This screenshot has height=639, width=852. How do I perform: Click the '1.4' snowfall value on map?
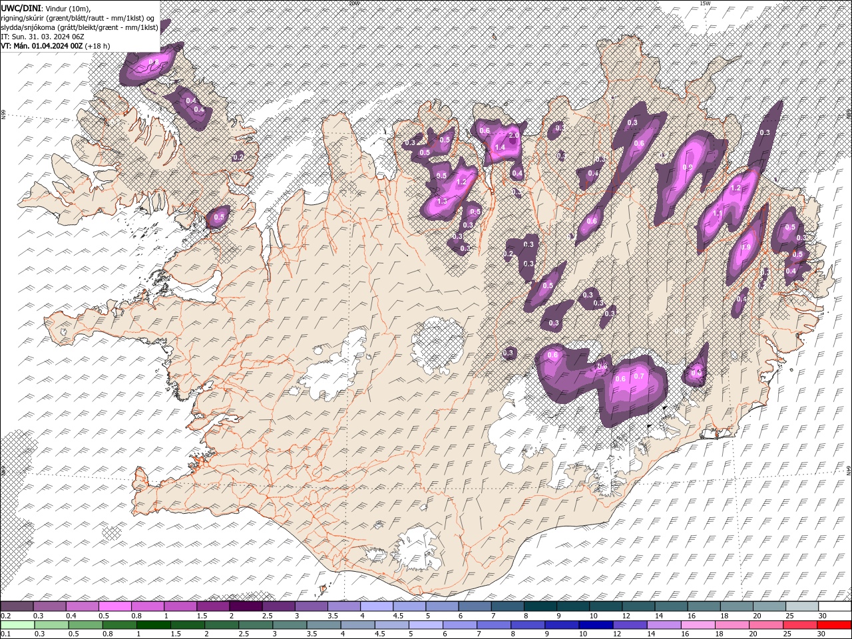501,148
